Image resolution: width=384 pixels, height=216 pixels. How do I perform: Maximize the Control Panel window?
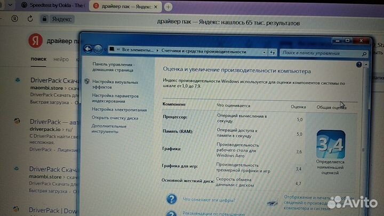(347, 41)
